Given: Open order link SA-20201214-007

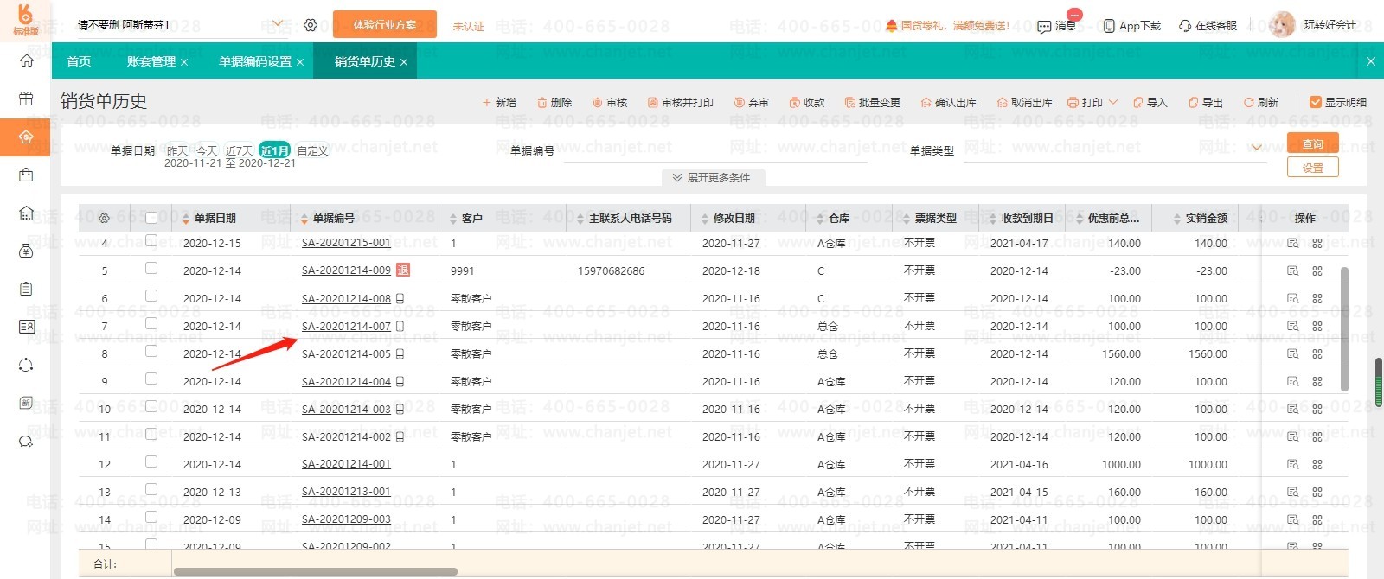Looking at the screenshot, I should [x=346, y=327].
